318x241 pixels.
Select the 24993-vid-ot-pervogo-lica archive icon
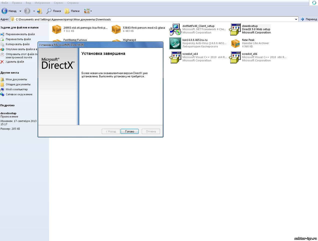57,29
